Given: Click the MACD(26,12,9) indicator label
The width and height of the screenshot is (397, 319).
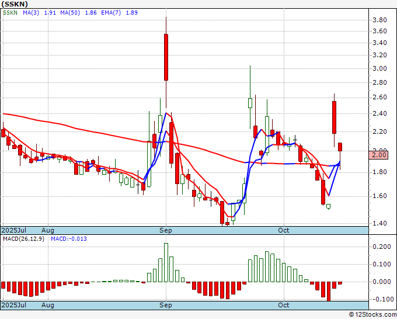Looking at the screenshot, I should tap(23, 239).
